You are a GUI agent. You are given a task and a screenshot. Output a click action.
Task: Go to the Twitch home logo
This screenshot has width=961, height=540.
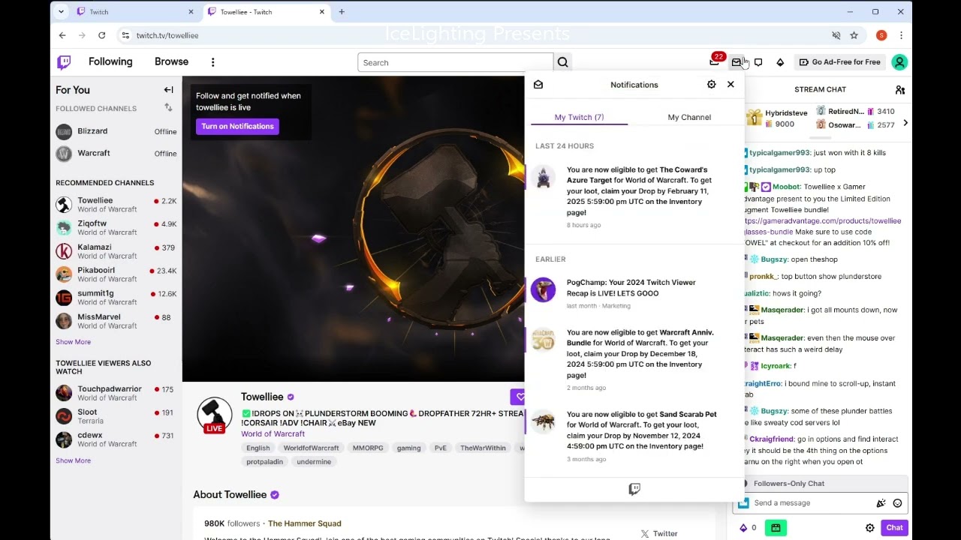[64, 62]
